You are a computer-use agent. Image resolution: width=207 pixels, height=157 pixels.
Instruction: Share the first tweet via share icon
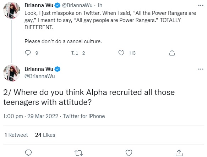172,53
